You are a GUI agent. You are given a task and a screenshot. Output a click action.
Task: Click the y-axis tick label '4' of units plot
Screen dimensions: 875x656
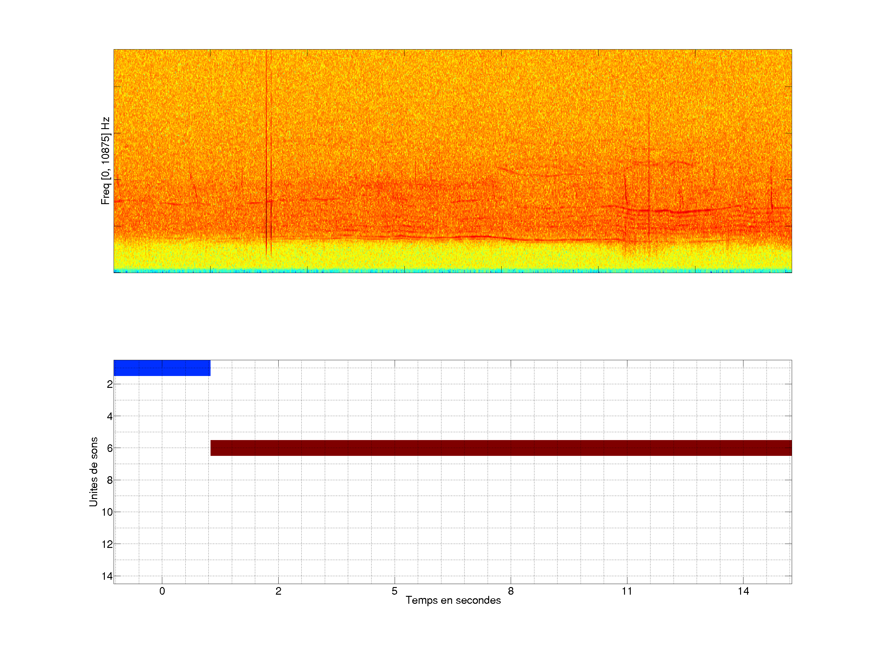(x=110, y=416)
